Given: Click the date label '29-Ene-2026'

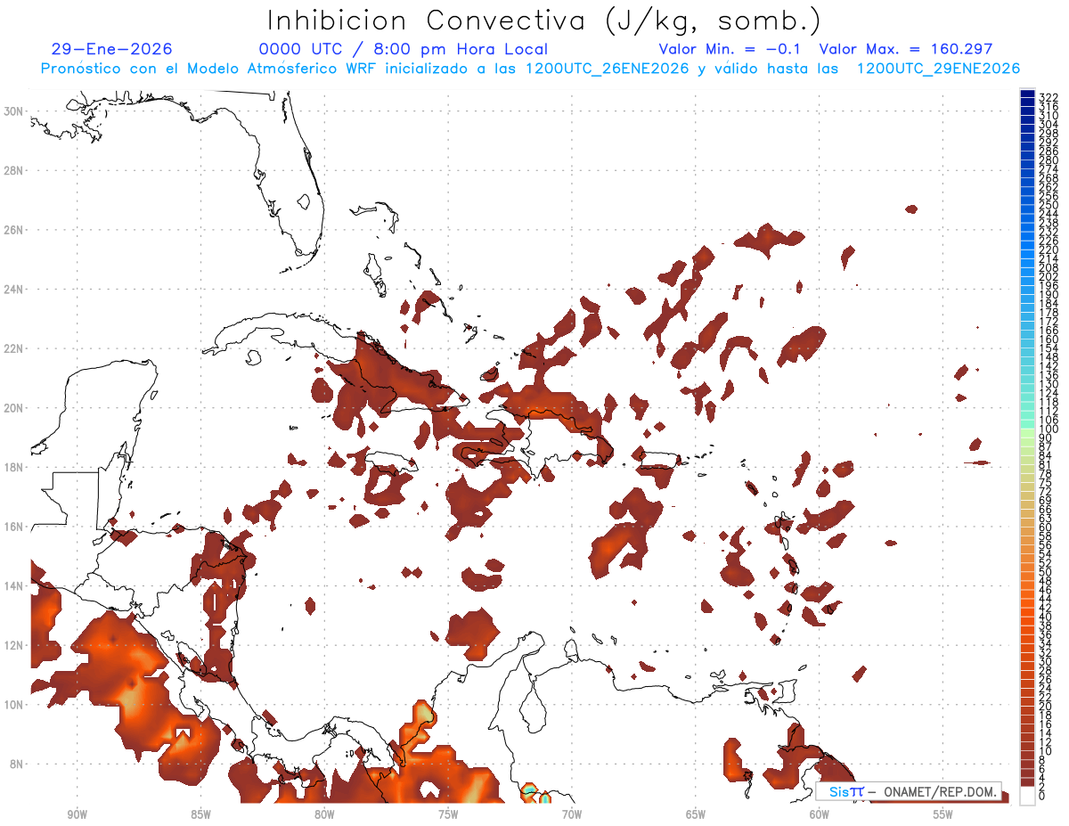Looking at the screenshot, I should [112, 49].
